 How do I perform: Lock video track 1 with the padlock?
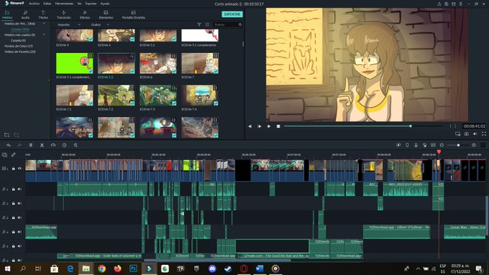[x=14, y=169]
